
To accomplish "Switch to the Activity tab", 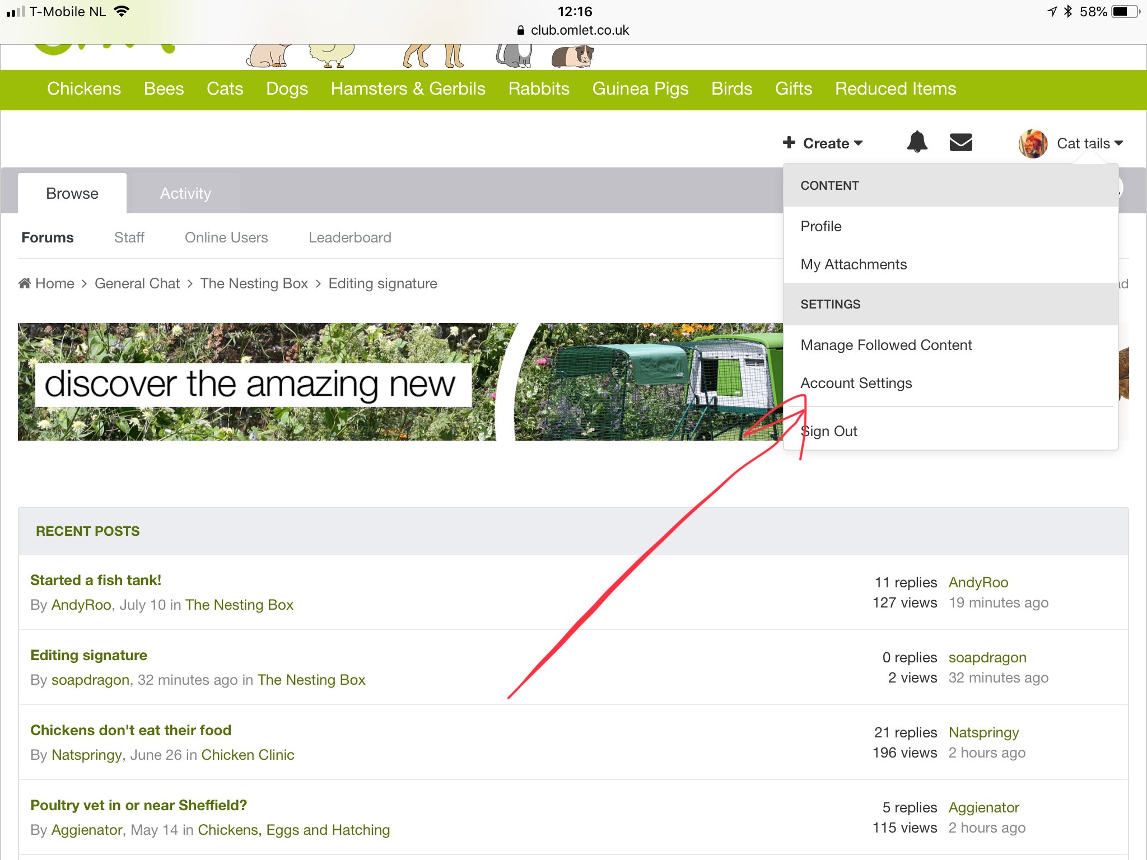I will (185, 193).
